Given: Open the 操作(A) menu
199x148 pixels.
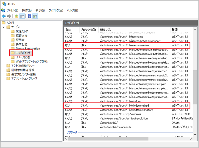Looking at the screenshot, I should 27,10.
